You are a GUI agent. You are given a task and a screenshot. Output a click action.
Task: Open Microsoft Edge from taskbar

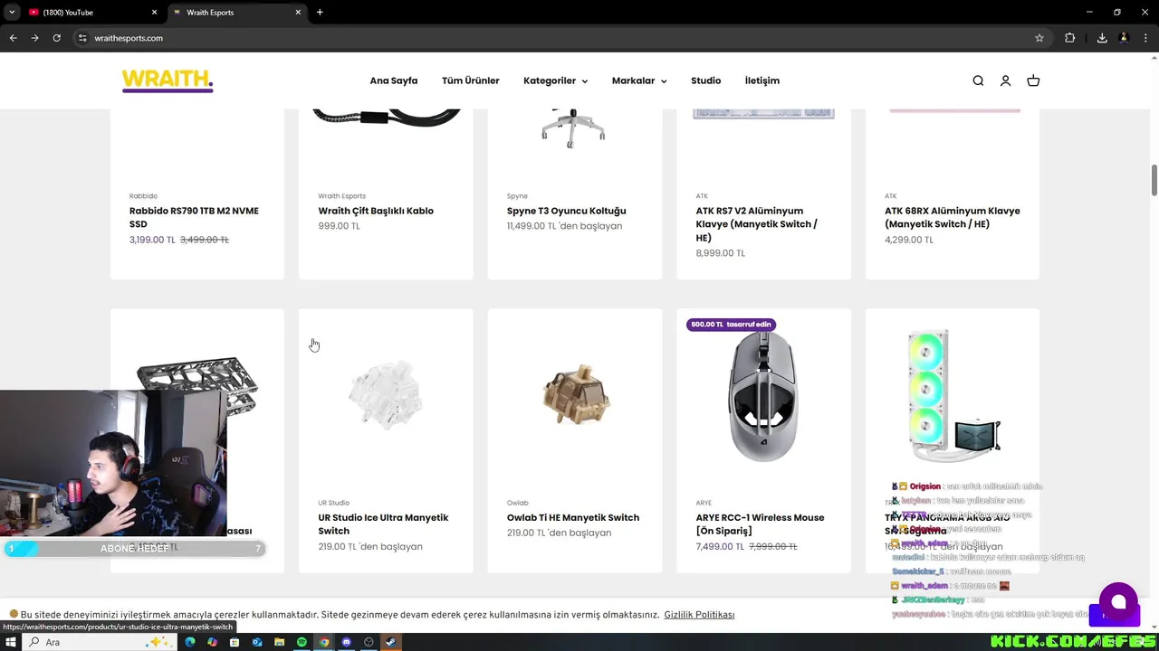click(190, 642)
